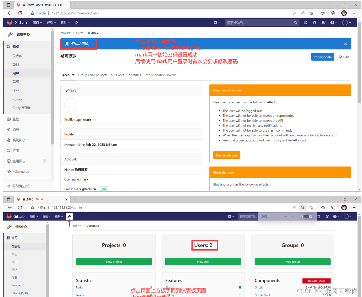Expand the 更多 dropdown
362x297 pixels.
(x=65, y=22)
